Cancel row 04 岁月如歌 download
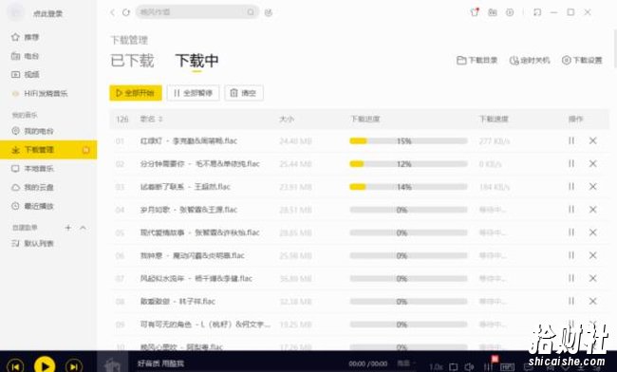 point(592,210)
